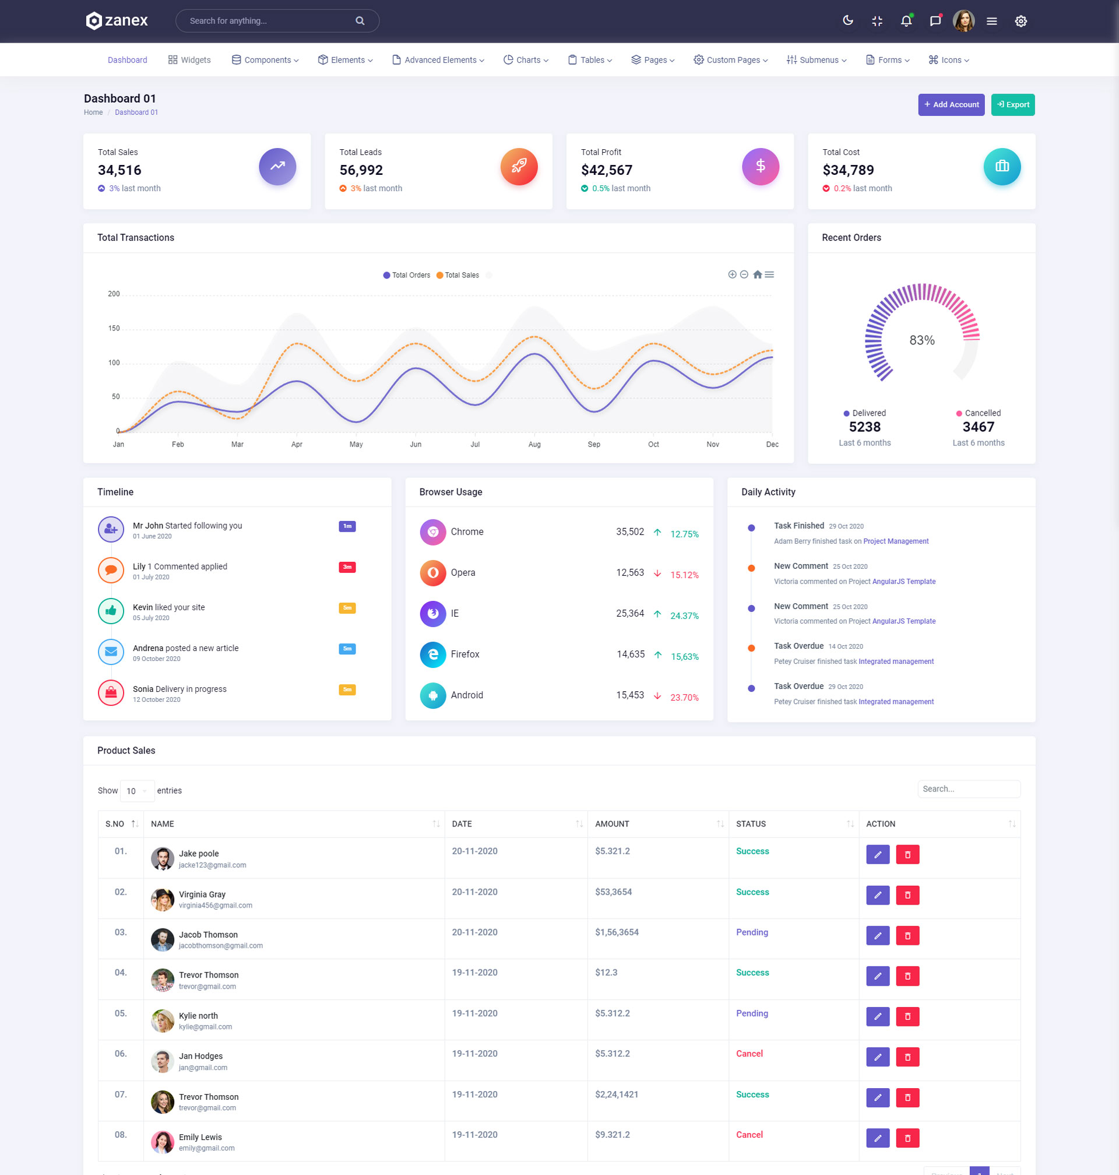Image resolution: width=1119 pixels, height=1175 pixels.
Task: Open the Project Management link
Action: [895, 541]
